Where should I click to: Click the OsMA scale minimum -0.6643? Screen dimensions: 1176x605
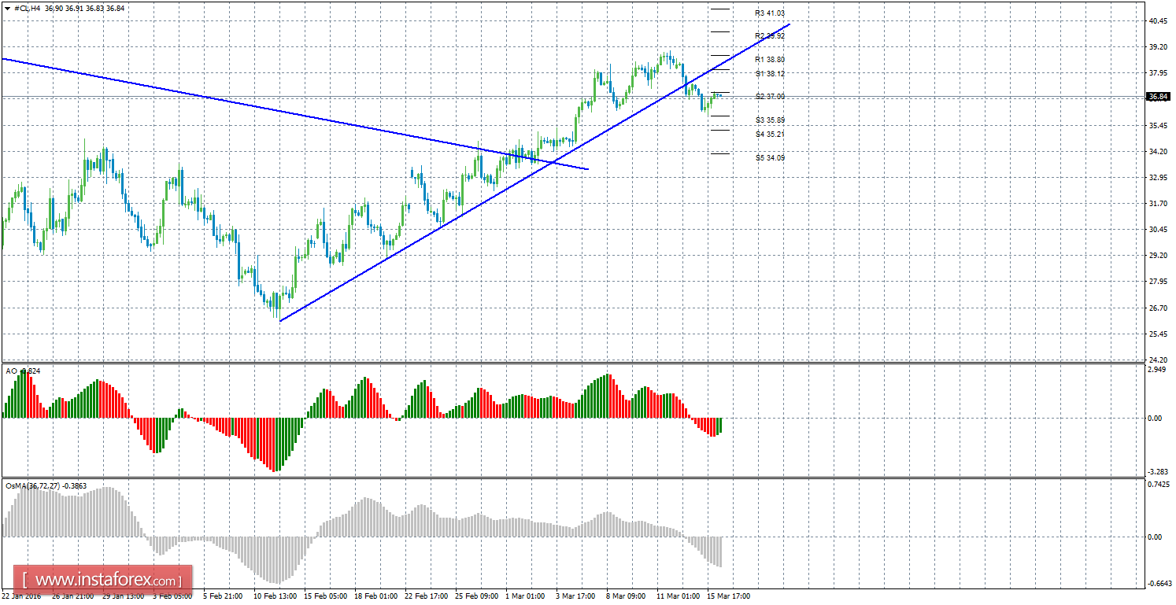(1159, 584)
